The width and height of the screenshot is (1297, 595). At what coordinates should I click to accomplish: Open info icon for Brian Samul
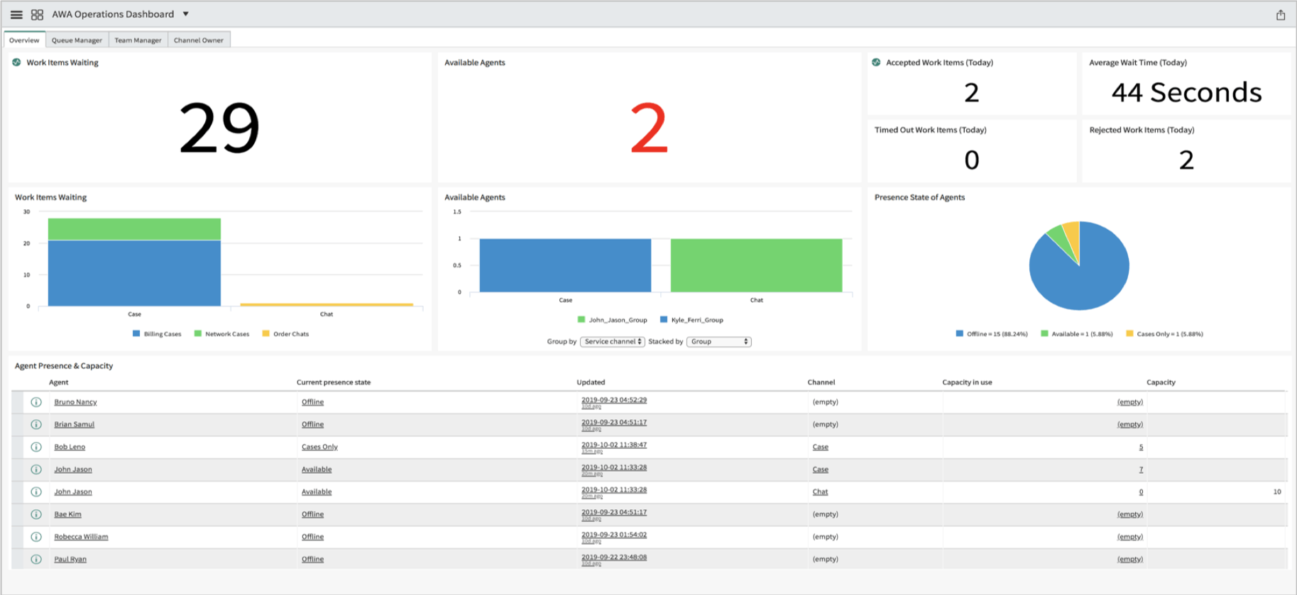(36, 425)
